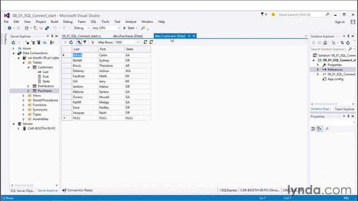Open the Toolbox side tab

coord(6,39)
